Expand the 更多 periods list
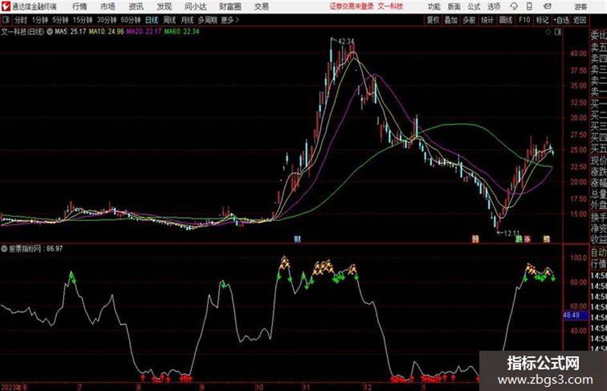This screenshot has height=391, width=607. tap(231, 20)
